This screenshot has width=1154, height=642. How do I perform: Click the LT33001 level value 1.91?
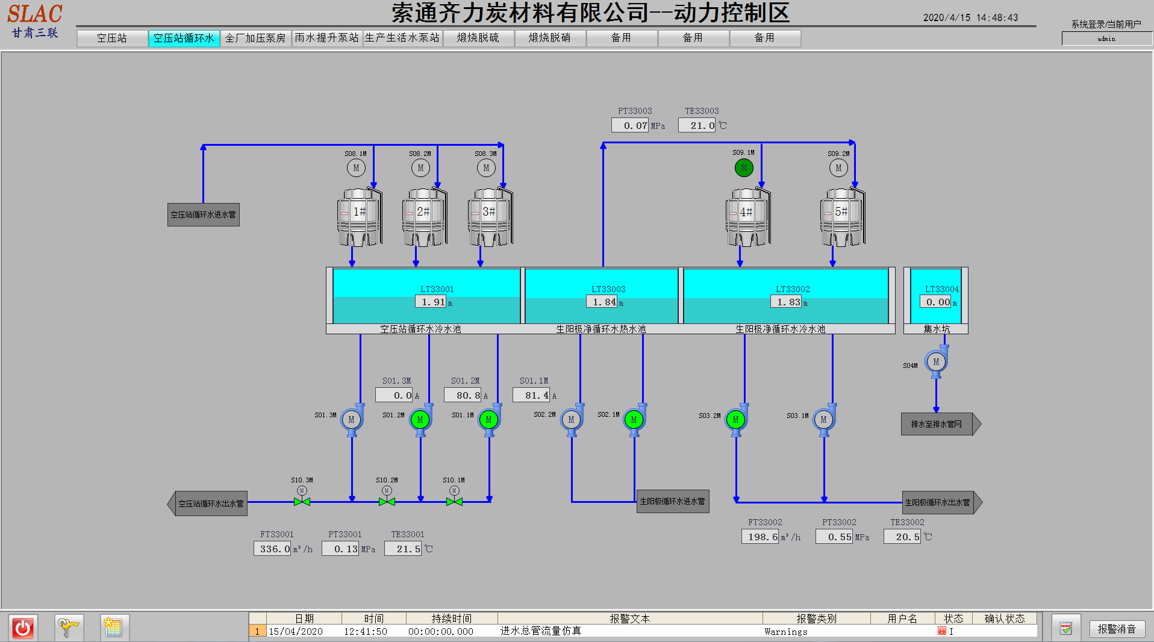431,302
